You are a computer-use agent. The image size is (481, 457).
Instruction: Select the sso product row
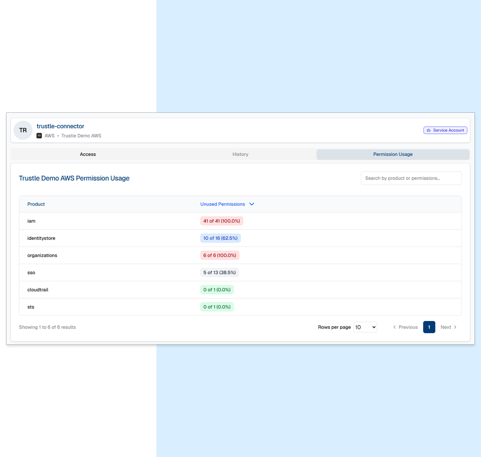click(x=240, y=273)
